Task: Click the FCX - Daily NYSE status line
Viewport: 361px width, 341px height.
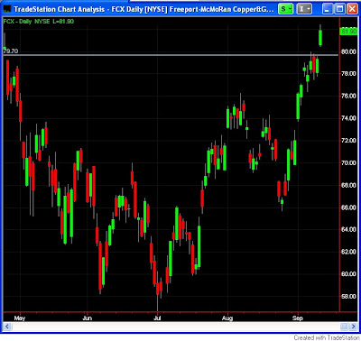Action: coord(39,22)
